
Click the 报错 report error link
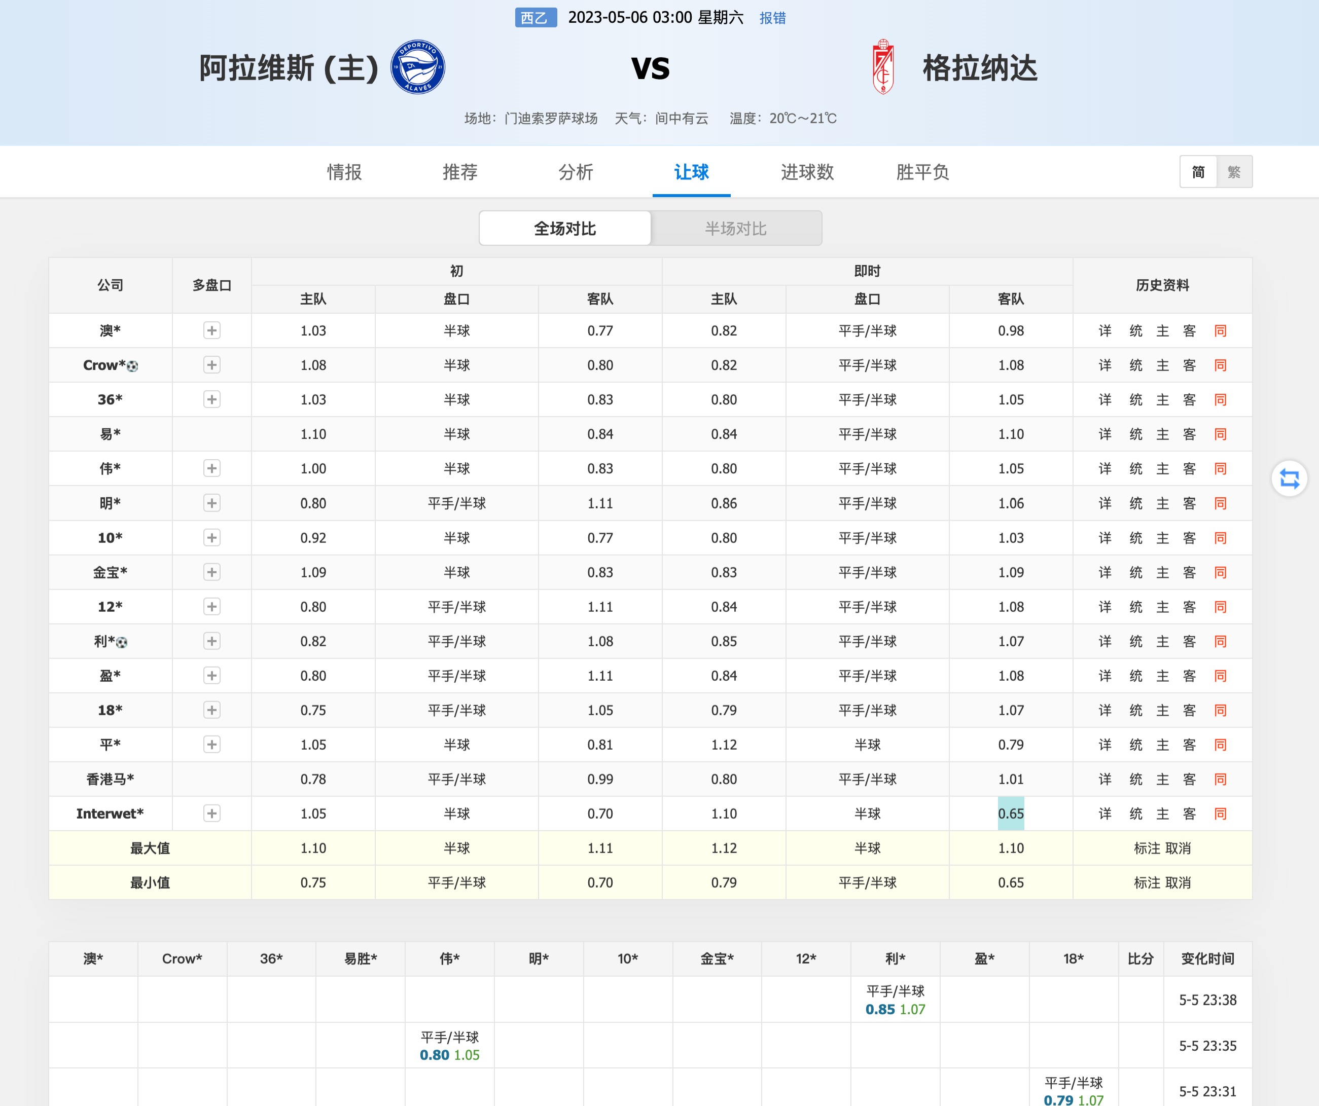(772, 18)
